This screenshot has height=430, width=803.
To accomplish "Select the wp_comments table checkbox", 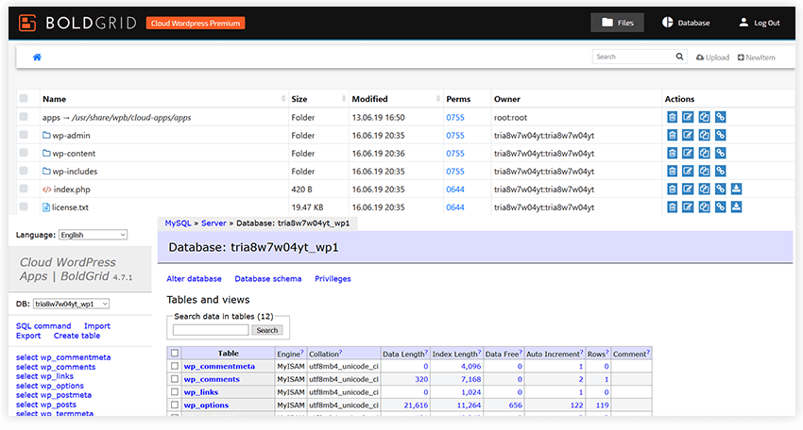I will (174, 379).
